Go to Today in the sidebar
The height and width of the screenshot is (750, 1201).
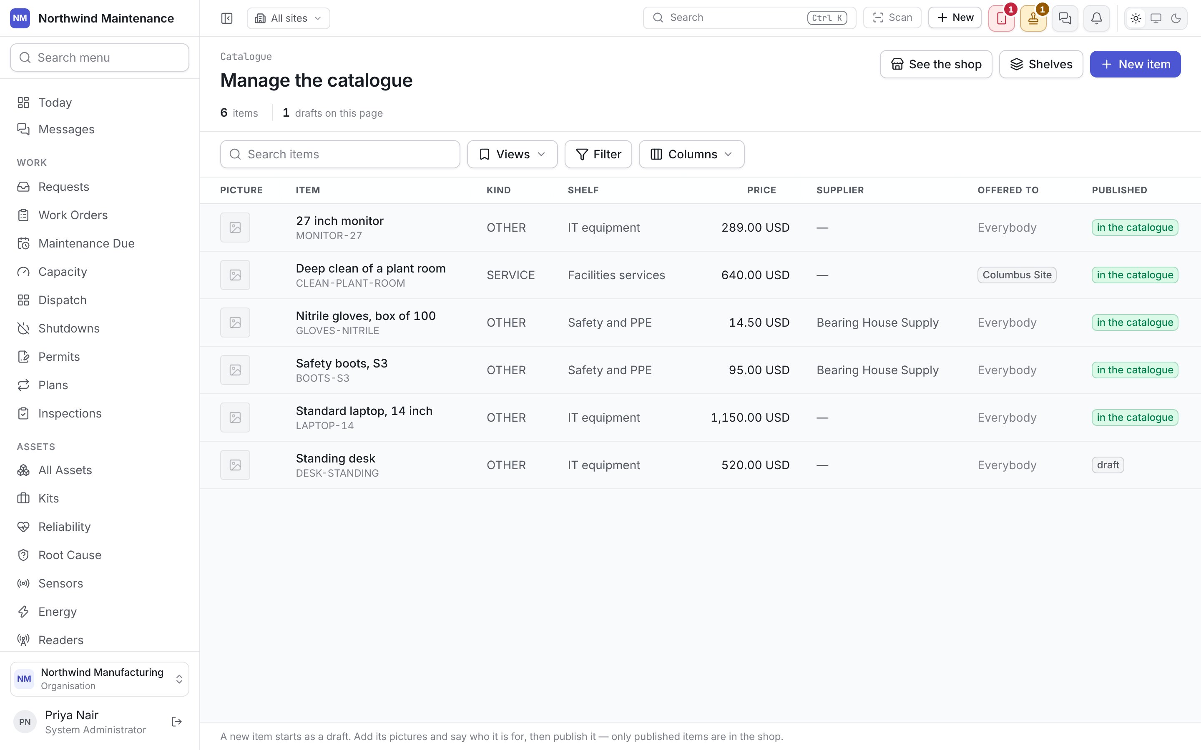point(100,102)
